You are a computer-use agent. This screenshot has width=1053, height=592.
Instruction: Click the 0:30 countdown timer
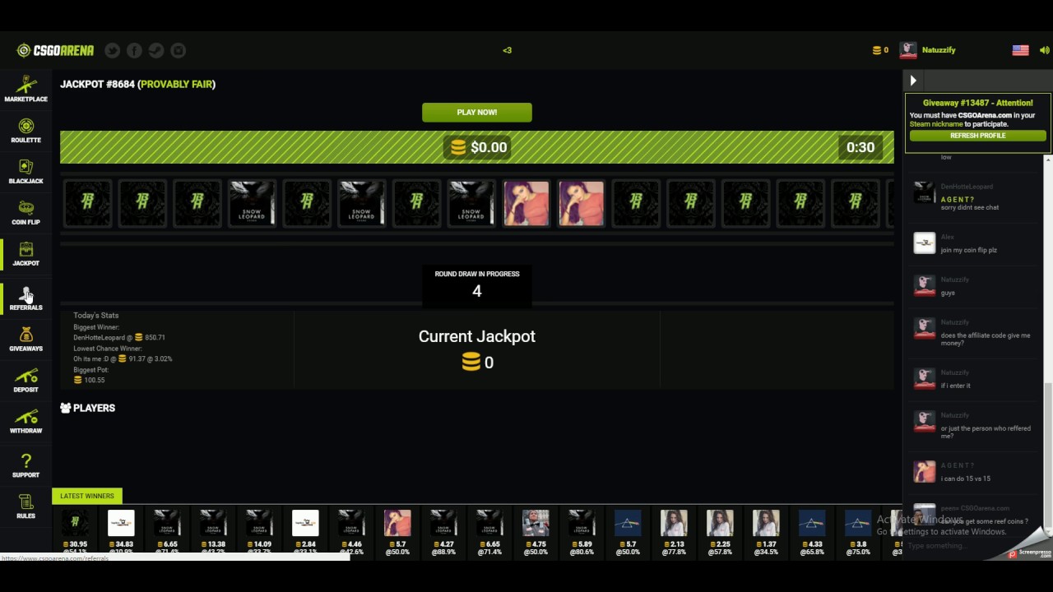860,147
